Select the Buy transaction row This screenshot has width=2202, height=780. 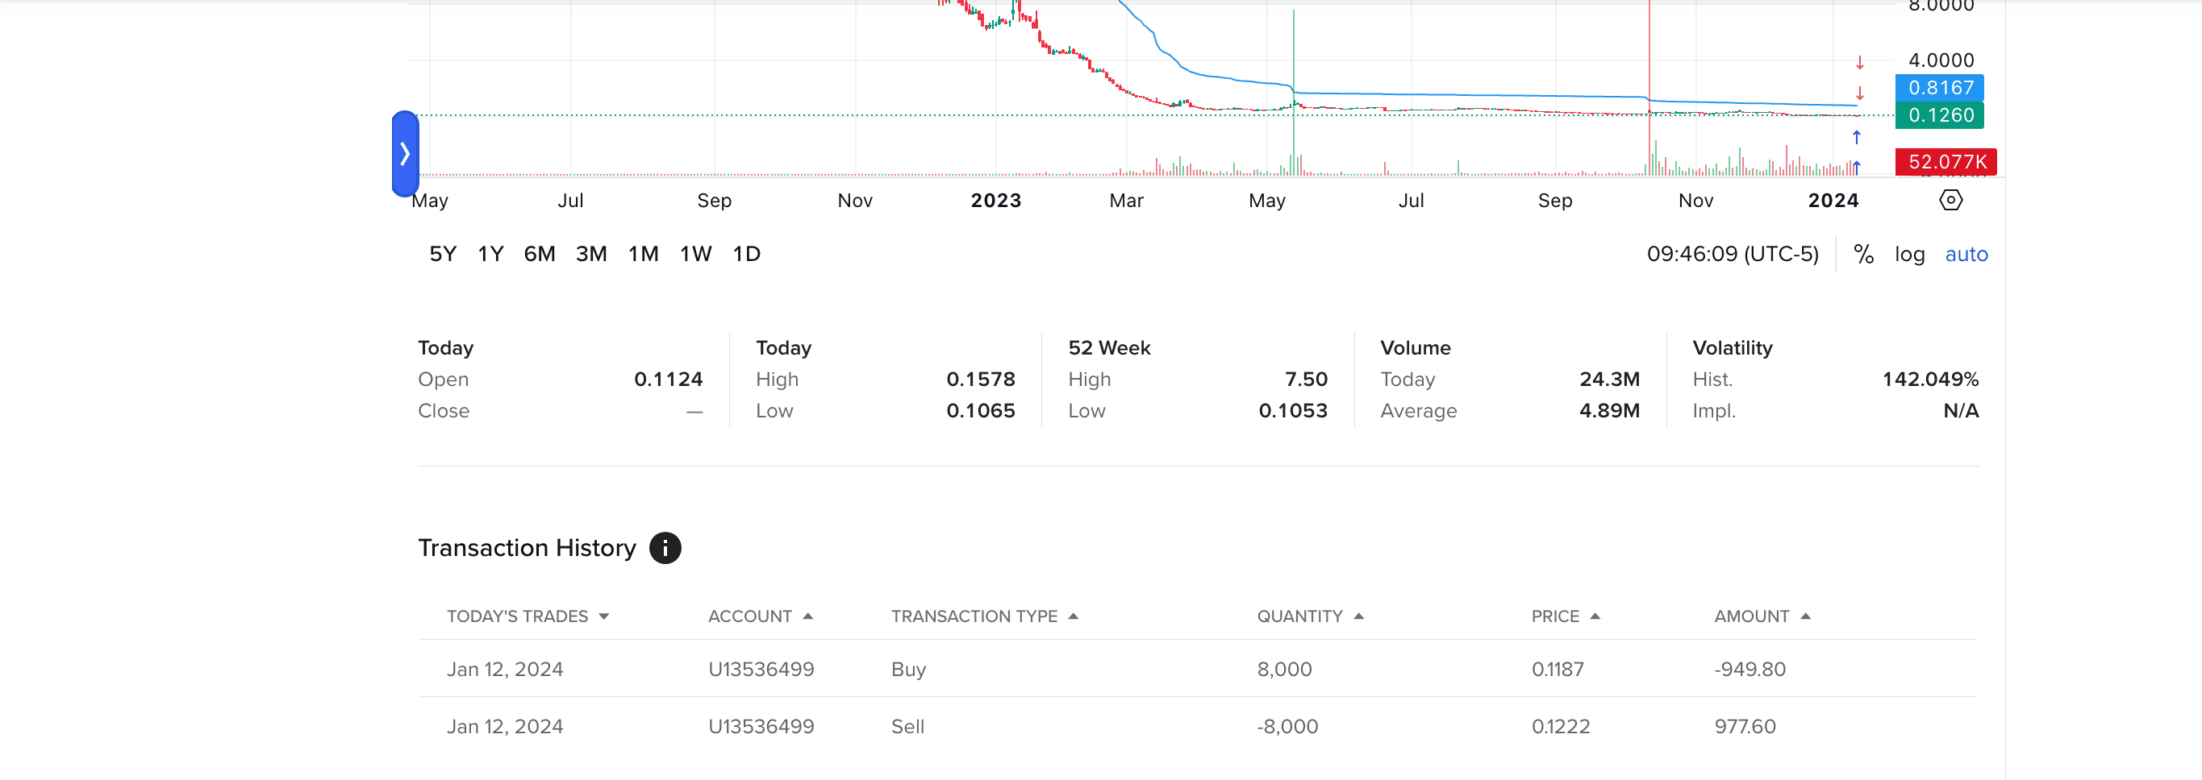coord(1197,669)
